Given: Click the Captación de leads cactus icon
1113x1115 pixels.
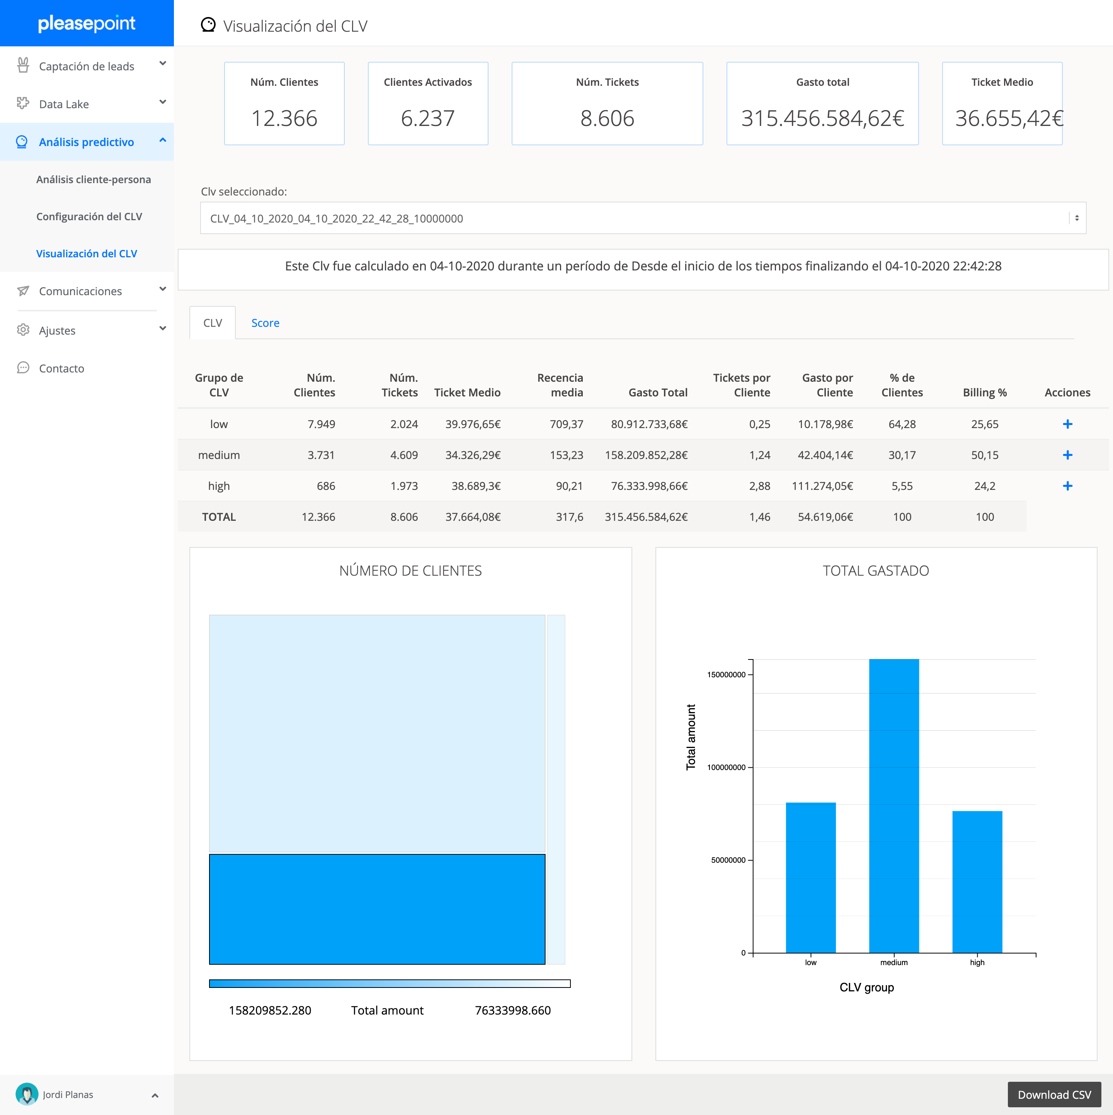Looking at the screenshot, I should pos(23,66).
